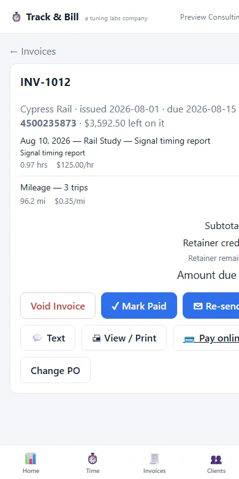Open Time via the stopwatch icon
The height and width of the screenshot is (479, 239).
click(x=93, y=459)
